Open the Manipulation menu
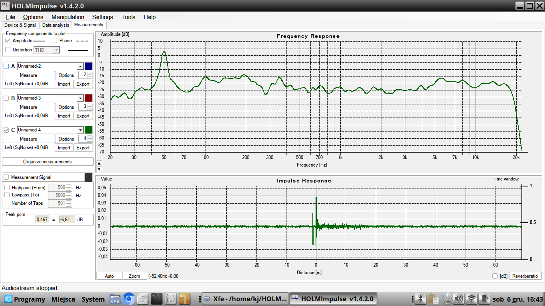The width and height of the screenshot is (545, 306). [x=68, y=17]
